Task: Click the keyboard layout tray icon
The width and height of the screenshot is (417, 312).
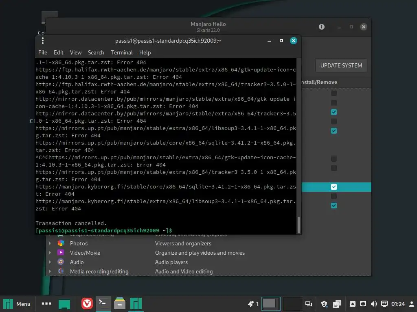Action: [x=384, y=304]
